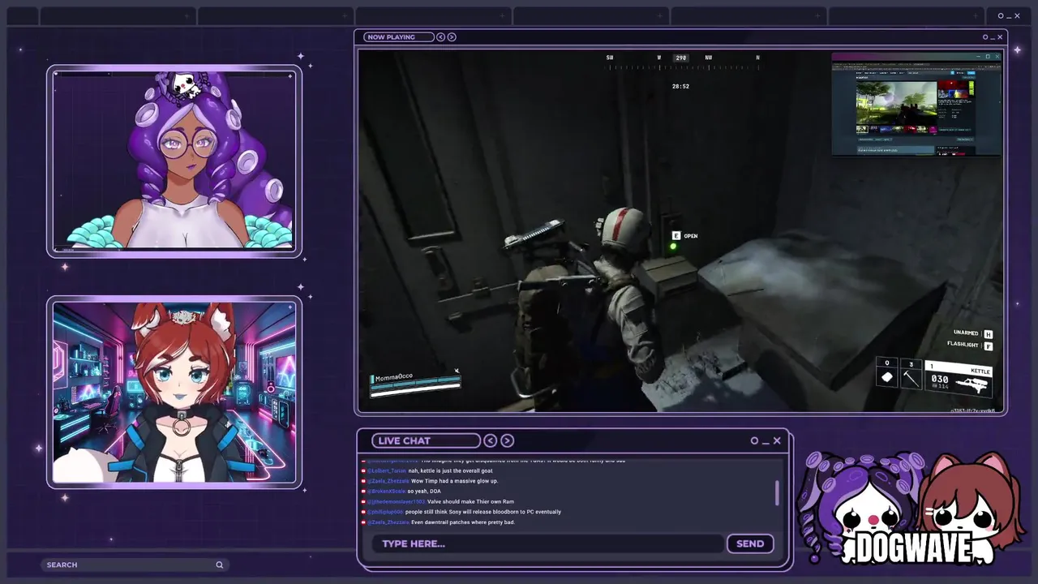This screenshot has height=584, width=1038.
Task: Click the H key icon beside UNARMED
Action: tap(988, 333)
